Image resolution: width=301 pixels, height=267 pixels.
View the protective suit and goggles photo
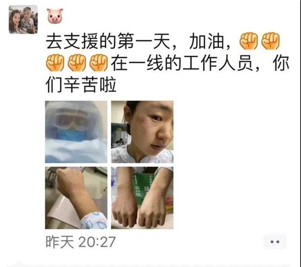(x=76, y=132)
